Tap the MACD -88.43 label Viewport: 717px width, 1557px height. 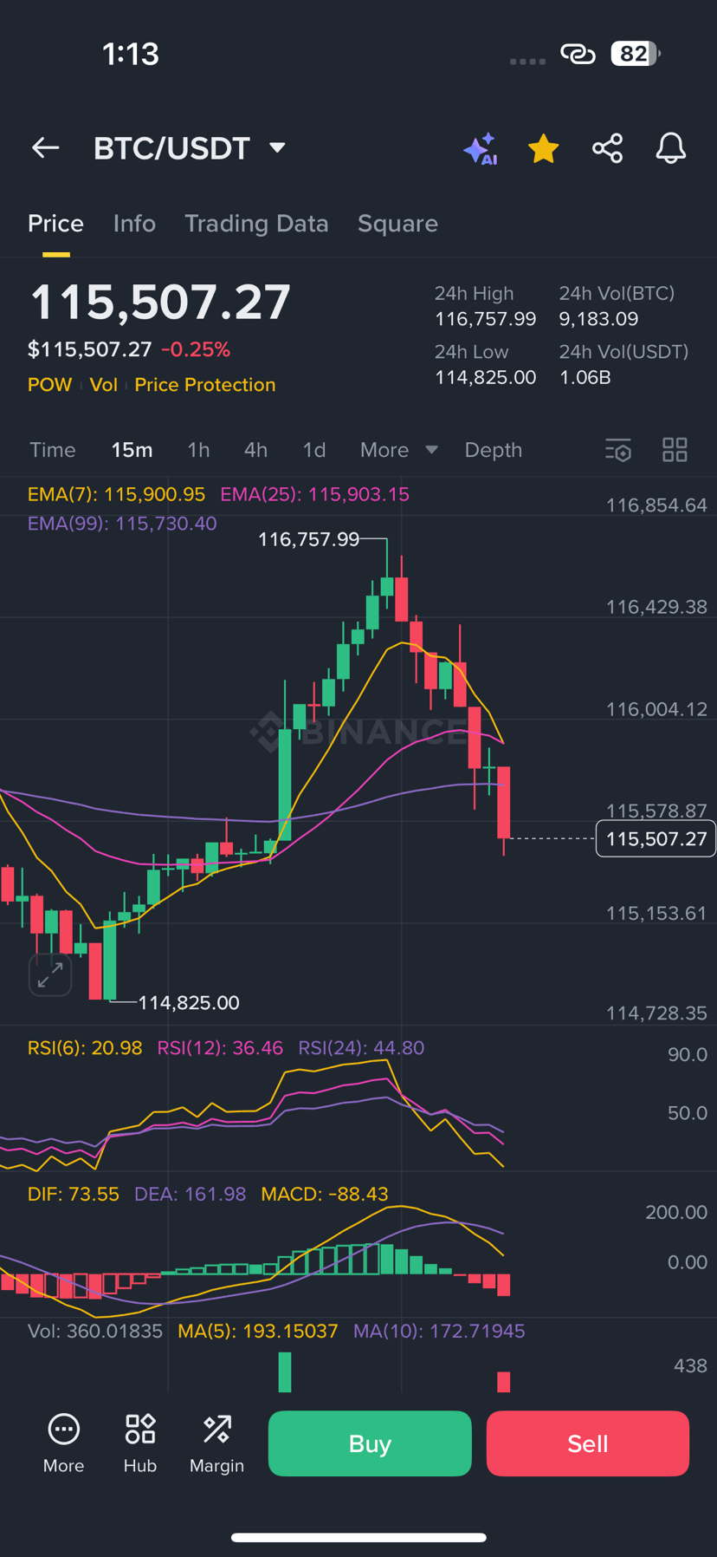coord(325,1195)
